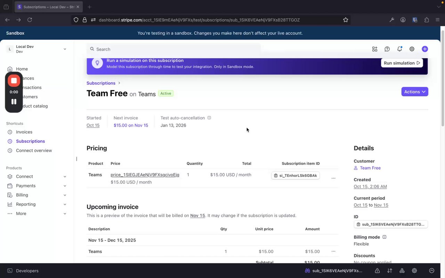445x278 pixels.
Task: Pause the screen recording
Action: coord(14,101)
